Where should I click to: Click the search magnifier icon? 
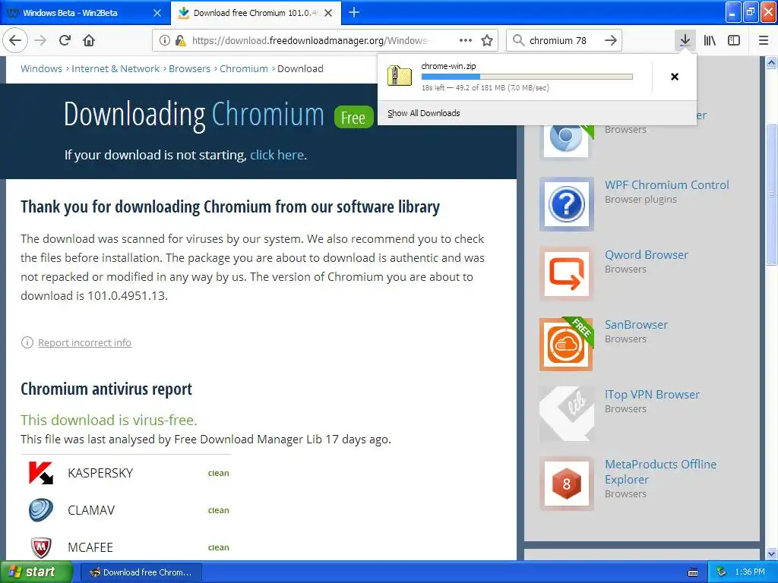click(x=518, y=40)
